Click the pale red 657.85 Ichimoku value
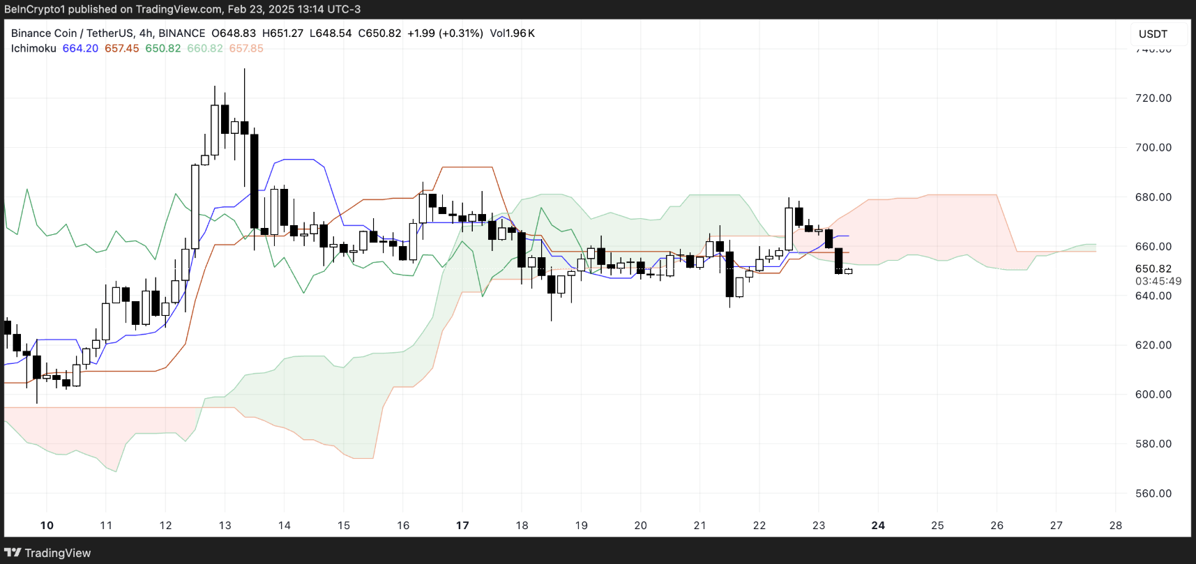The image size is (1196, 564). pyautogui.click(x=246, y=48)
